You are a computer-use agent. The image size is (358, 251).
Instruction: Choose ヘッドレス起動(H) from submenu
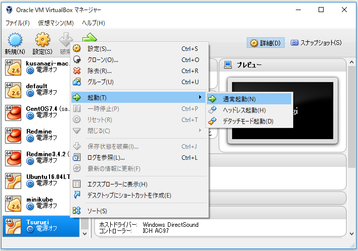[x=249, y=110]
